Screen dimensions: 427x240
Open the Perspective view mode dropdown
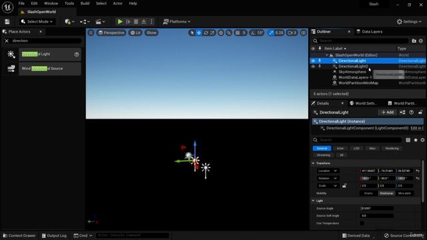[111, 33]
